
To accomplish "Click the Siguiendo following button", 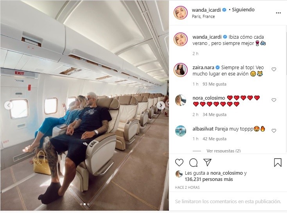I will click(243, 9).
